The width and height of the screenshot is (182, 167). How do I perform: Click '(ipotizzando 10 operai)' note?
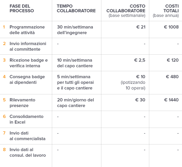coord(133,85)
